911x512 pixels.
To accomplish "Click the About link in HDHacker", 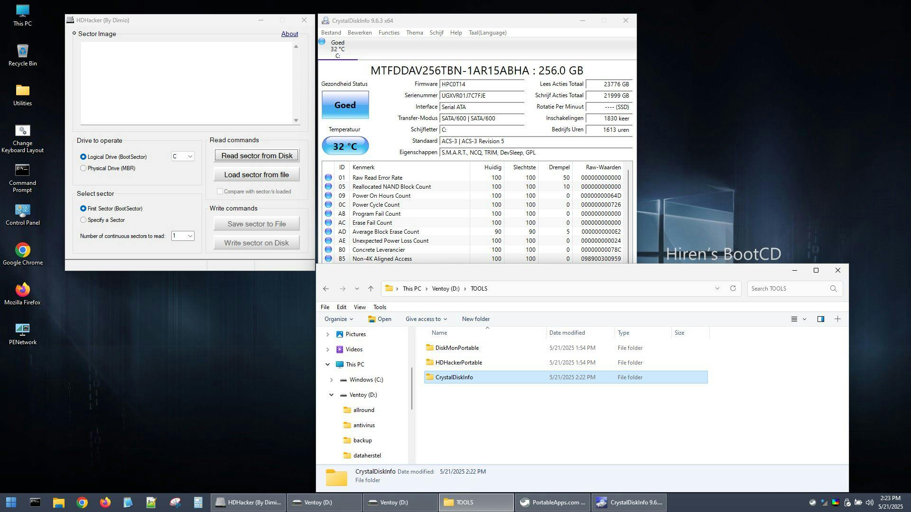I will pos(289,34).
